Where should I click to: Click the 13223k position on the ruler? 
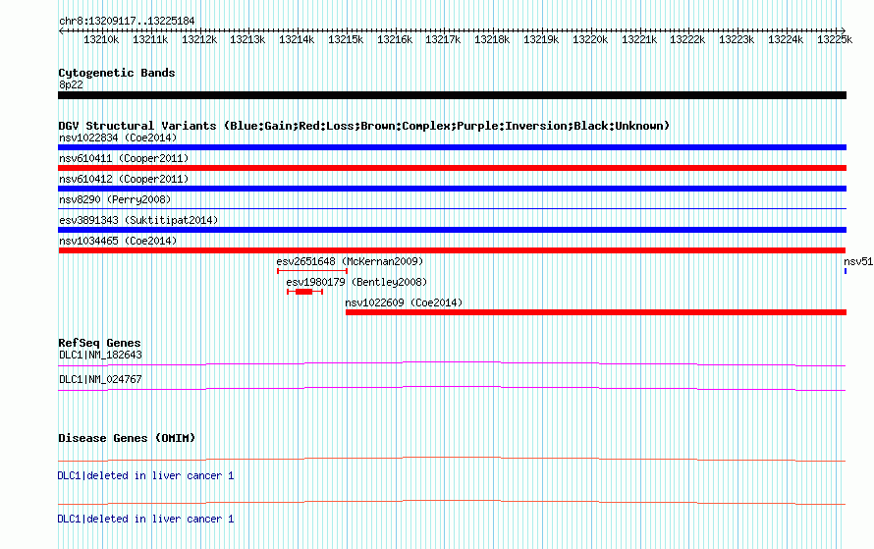click(x=737, y=39)
